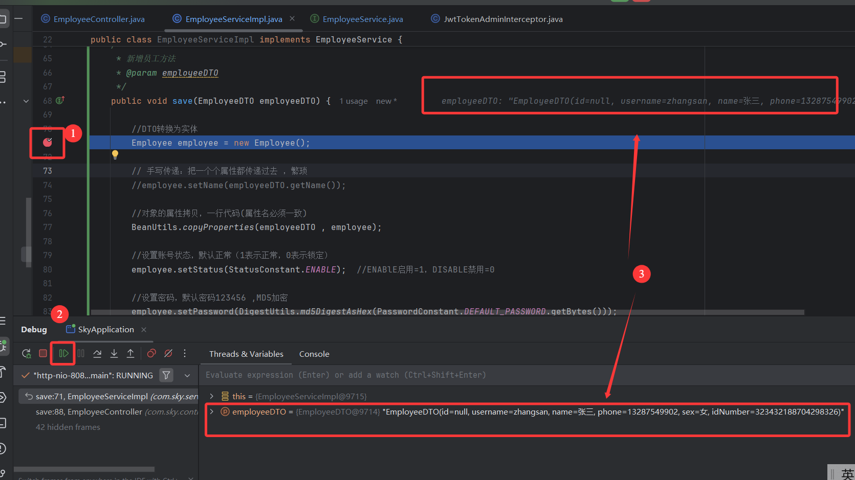Stop the SkyApplication debug session

coord(43,353)
